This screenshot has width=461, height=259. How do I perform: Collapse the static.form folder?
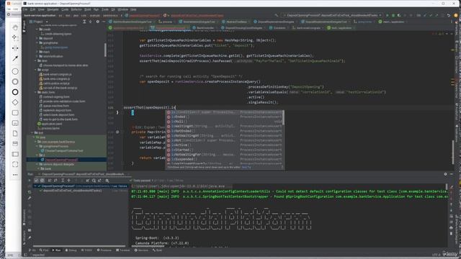pos(35,92)
